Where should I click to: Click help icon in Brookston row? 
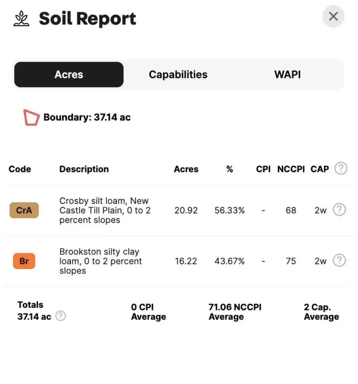[339, 260]
